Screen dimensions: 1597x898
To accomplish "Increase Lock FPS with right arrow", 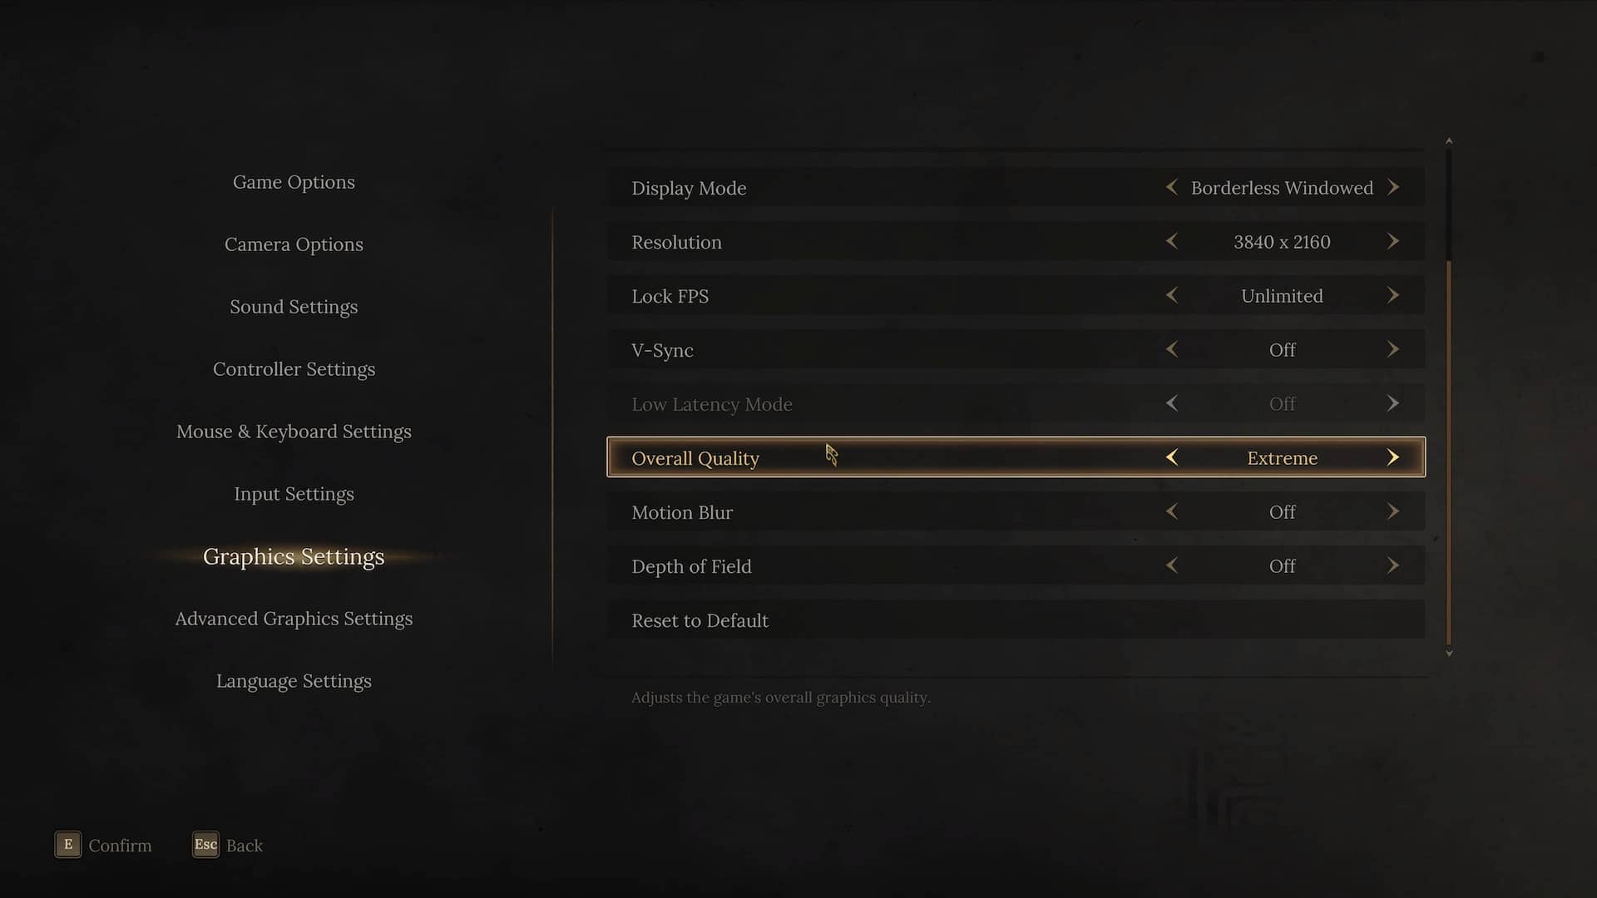I will pyautogui.click(x=1393, y=295).
